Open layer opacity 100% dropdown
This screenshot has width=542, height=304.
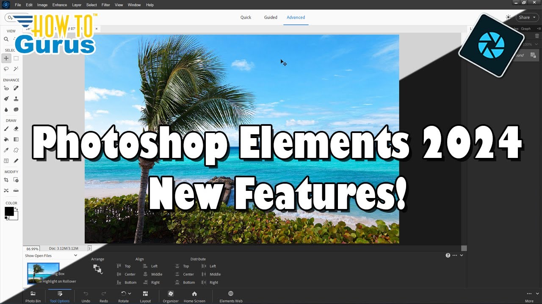pyautogui.click(x=537, y=44)
